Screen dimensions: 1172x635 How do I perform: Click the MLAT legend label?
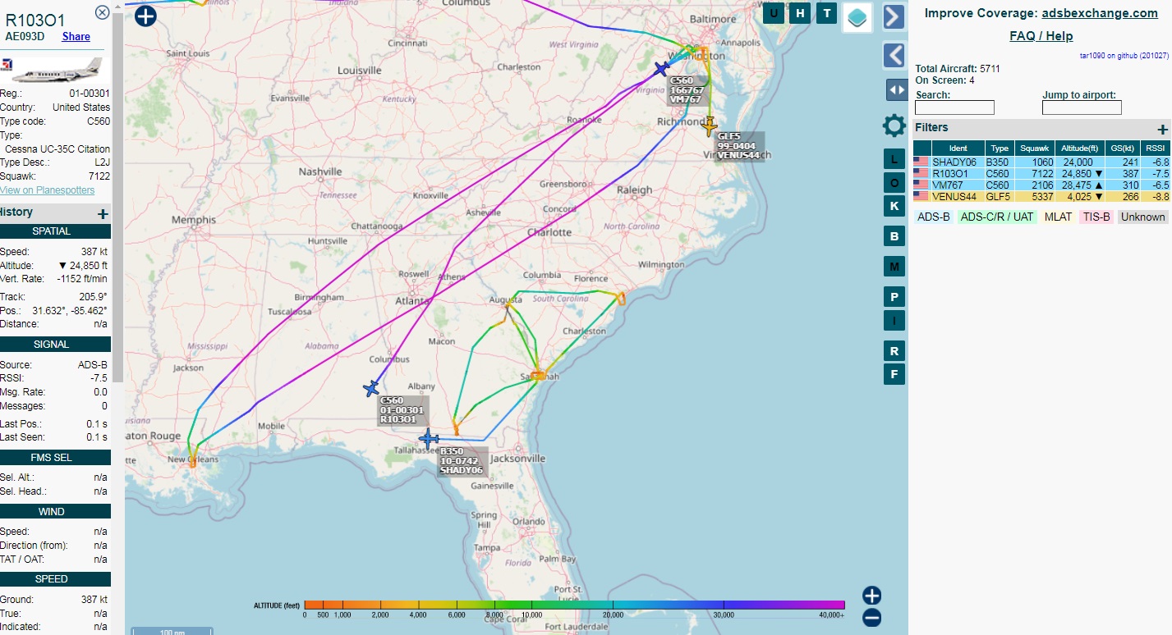[1059, 217]
